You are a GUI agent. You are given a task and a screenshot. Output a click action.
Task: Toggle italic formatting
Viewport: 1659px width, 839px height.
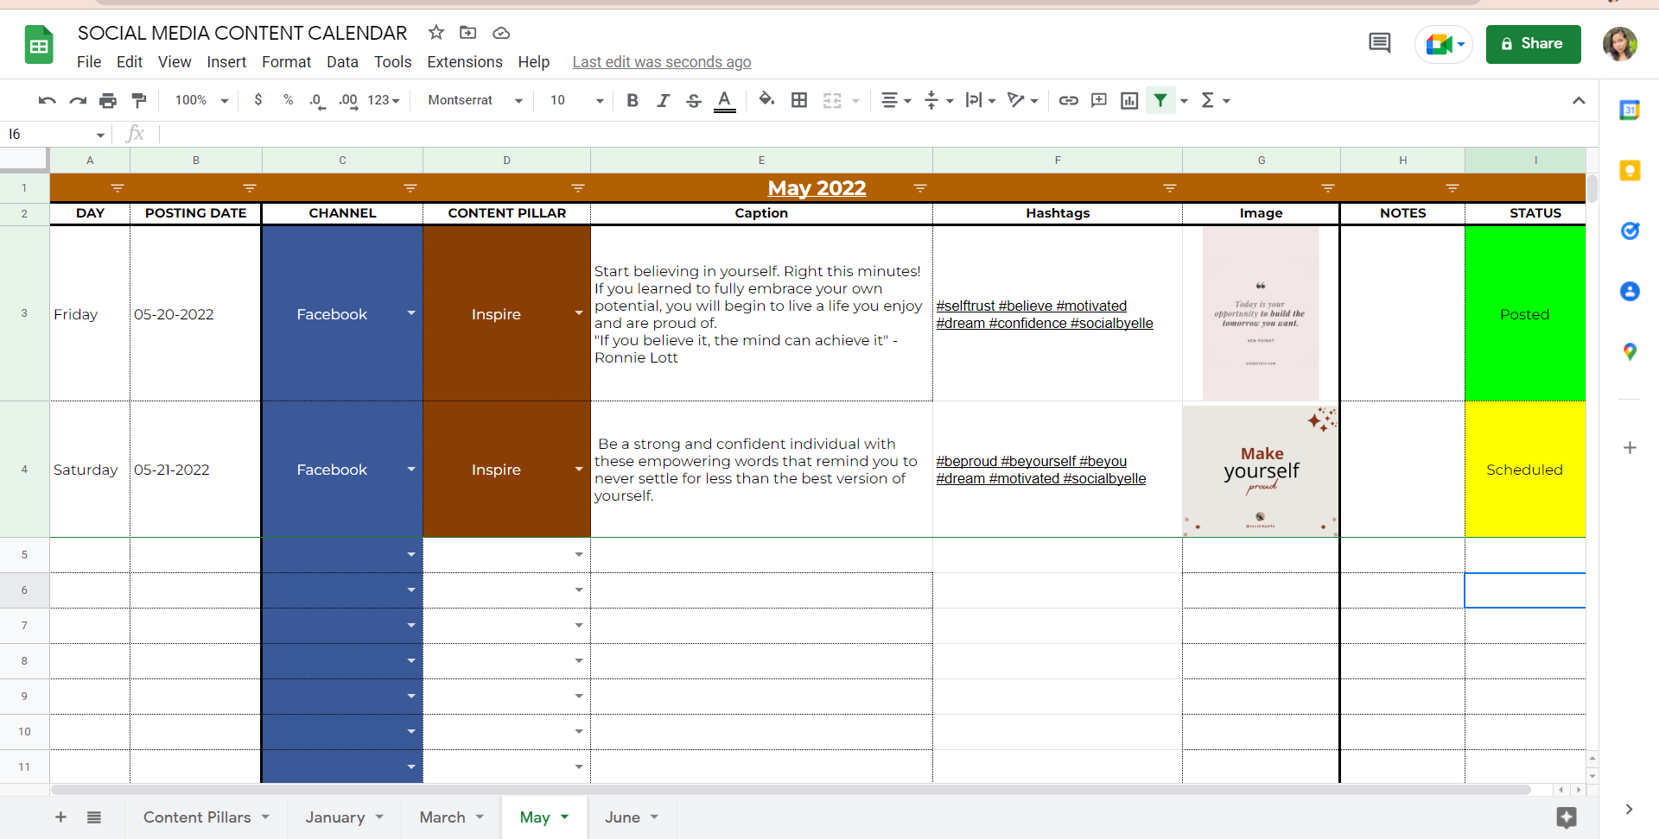pos(663,101)
